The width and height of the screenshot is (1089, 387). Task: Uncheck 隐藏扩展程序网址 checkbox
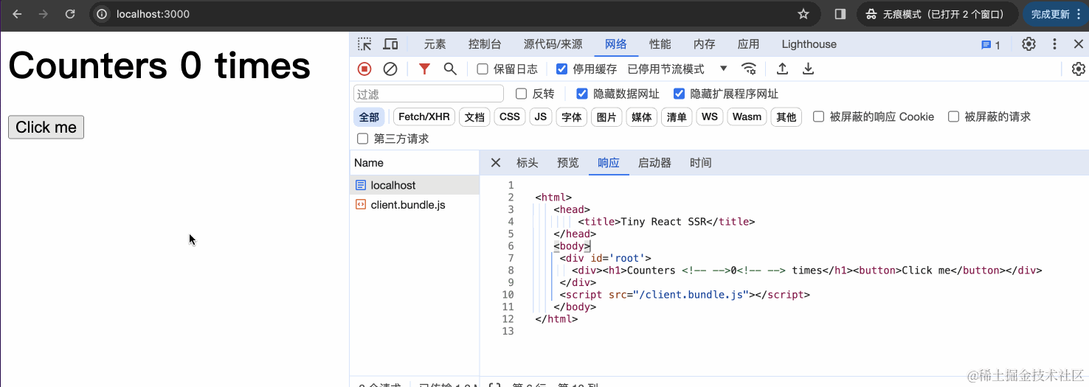point(678,94)
